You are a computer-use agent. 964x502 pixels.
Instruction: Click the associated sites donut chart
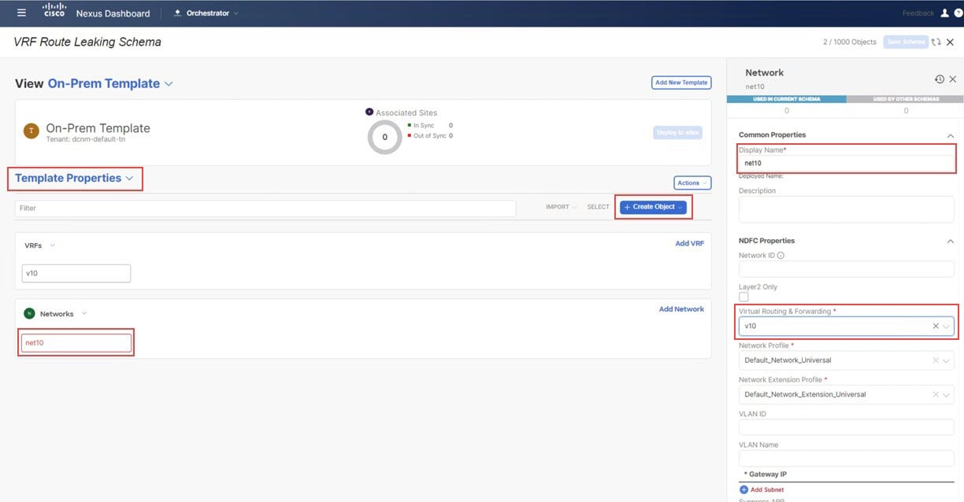coord(384,137)
